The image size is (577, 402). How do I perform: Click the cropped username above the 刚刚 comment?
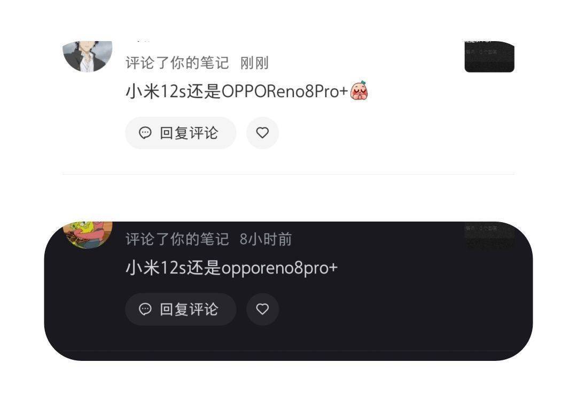pos(142,41)
